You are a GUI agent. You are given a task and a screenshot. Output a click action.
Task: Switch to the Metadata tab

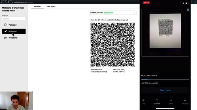click(38, 6)
